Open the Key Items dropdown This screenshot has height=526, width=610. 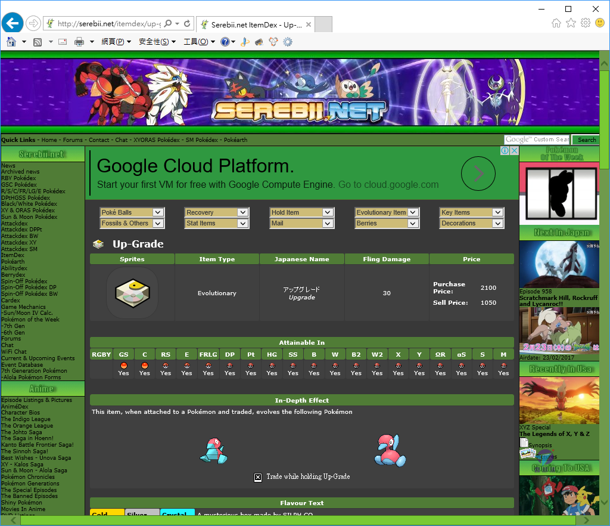(x=472, y=212)
